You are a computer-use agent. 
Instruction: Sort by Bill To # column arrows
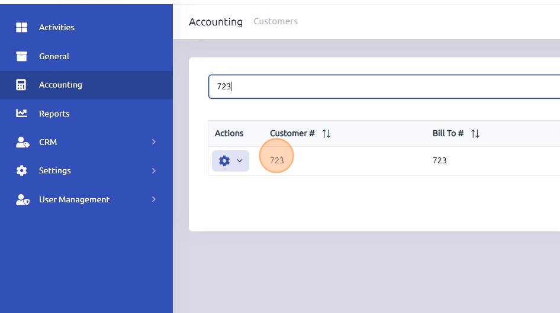click(475, 134)
